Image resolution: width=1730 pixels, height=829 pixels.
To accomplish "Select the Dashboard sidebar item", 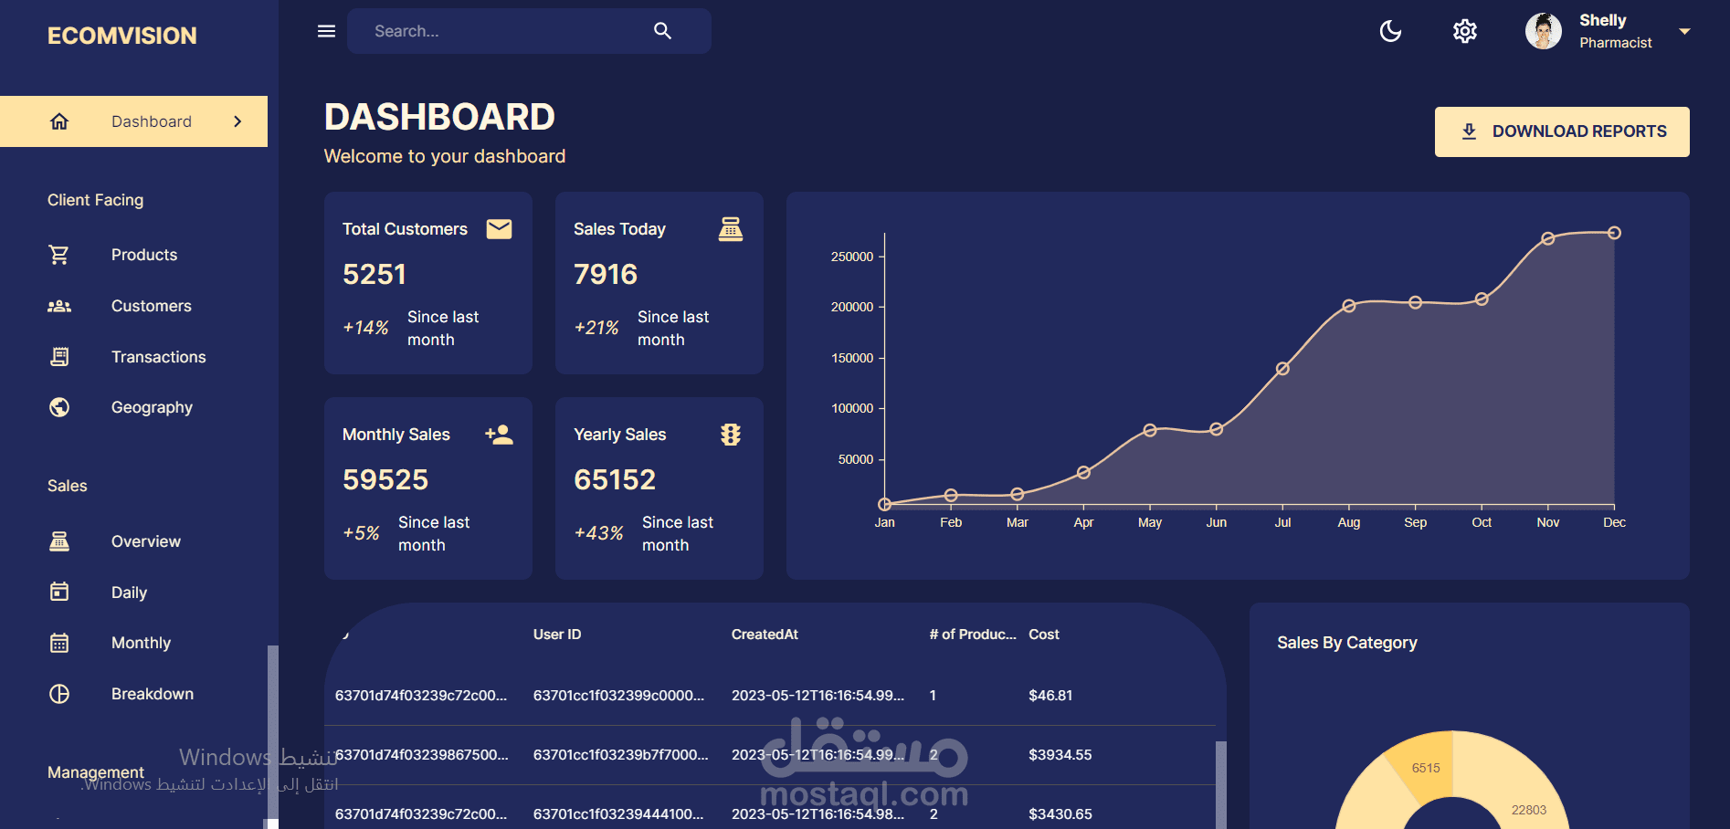I will [x=133, y=121].
